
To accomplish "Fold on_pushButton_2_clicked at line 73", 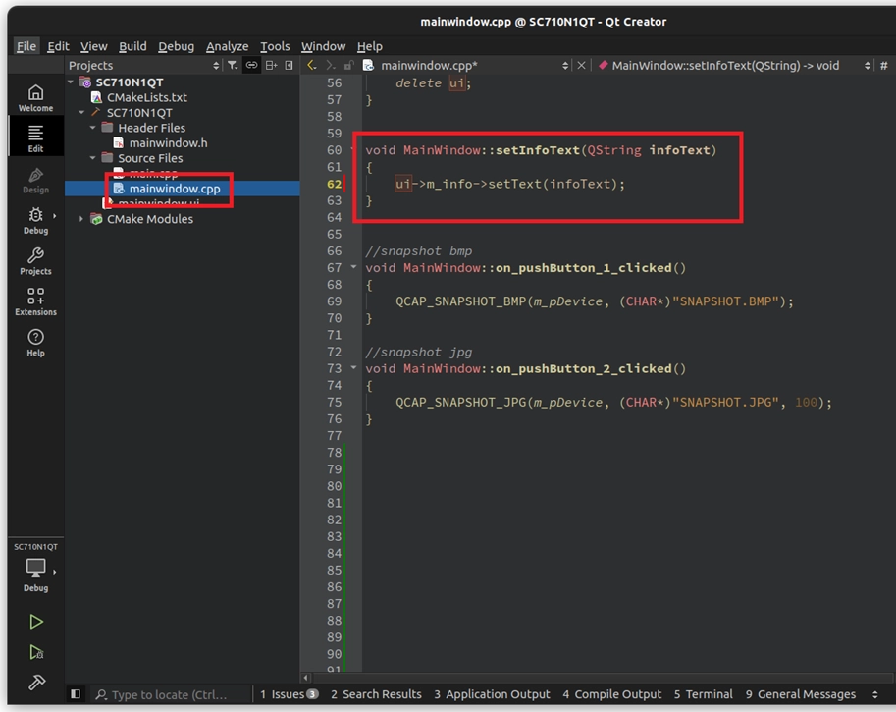I will [353, 367].
